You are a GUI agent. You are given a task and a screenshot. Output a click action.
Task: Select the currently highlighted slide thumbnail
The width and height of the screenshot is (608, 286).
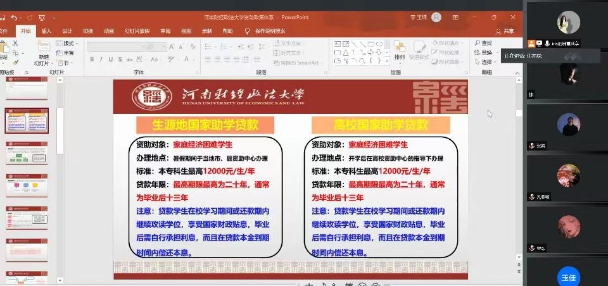(x=27, y=120)
